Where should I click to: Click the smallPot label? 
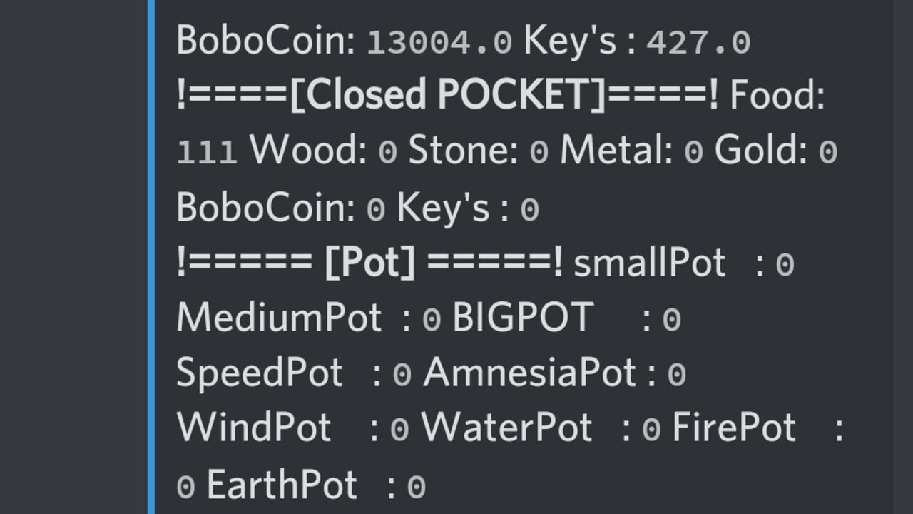[650, 263]
